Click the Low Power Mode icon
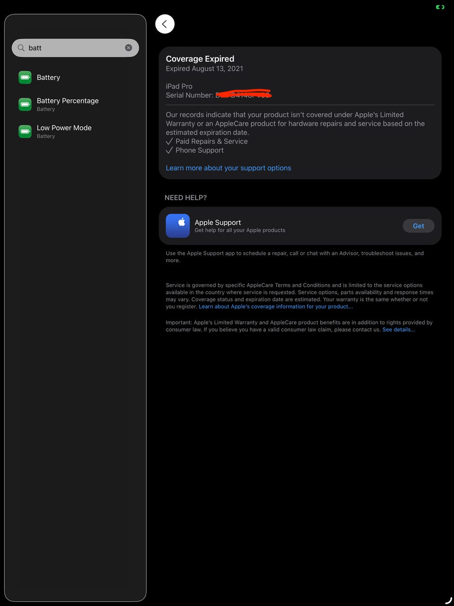 (25, 132)
